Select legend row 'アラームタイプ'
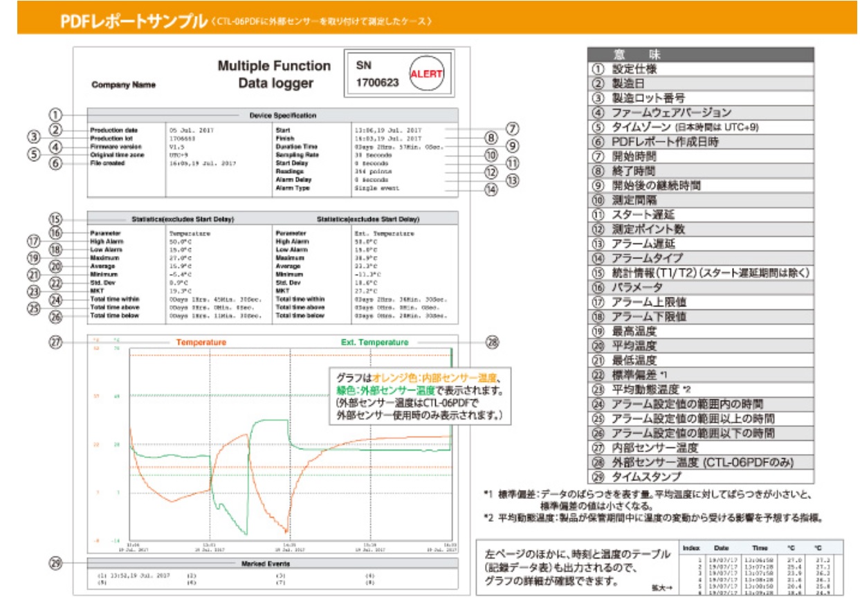The width and height of the screenshot is (860, 600). pos(700,258)
